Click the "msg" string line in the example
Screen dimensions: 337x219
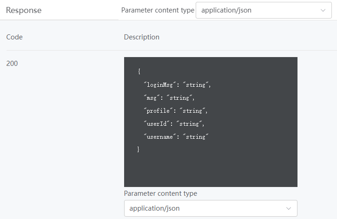point(169,98)
